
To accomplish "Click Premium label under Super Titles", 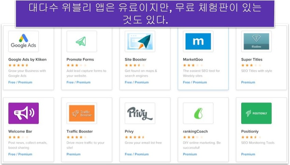I will 248,82.
